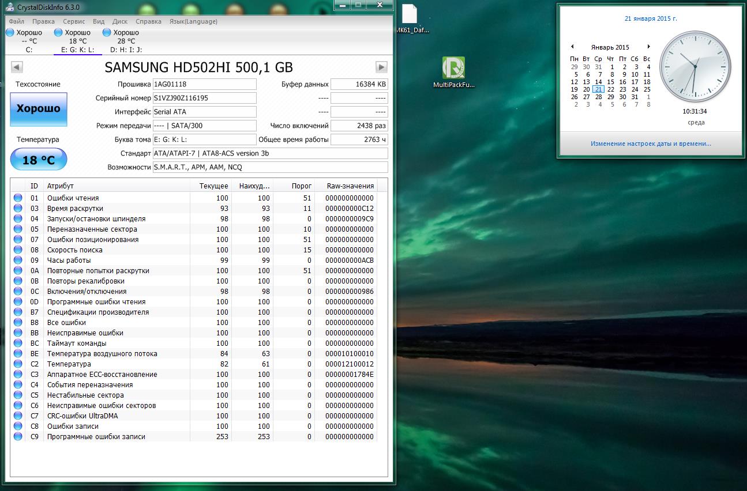Click the Общее время работы field 2763 ч
This screenshot has width=747, height=491.
359,139
